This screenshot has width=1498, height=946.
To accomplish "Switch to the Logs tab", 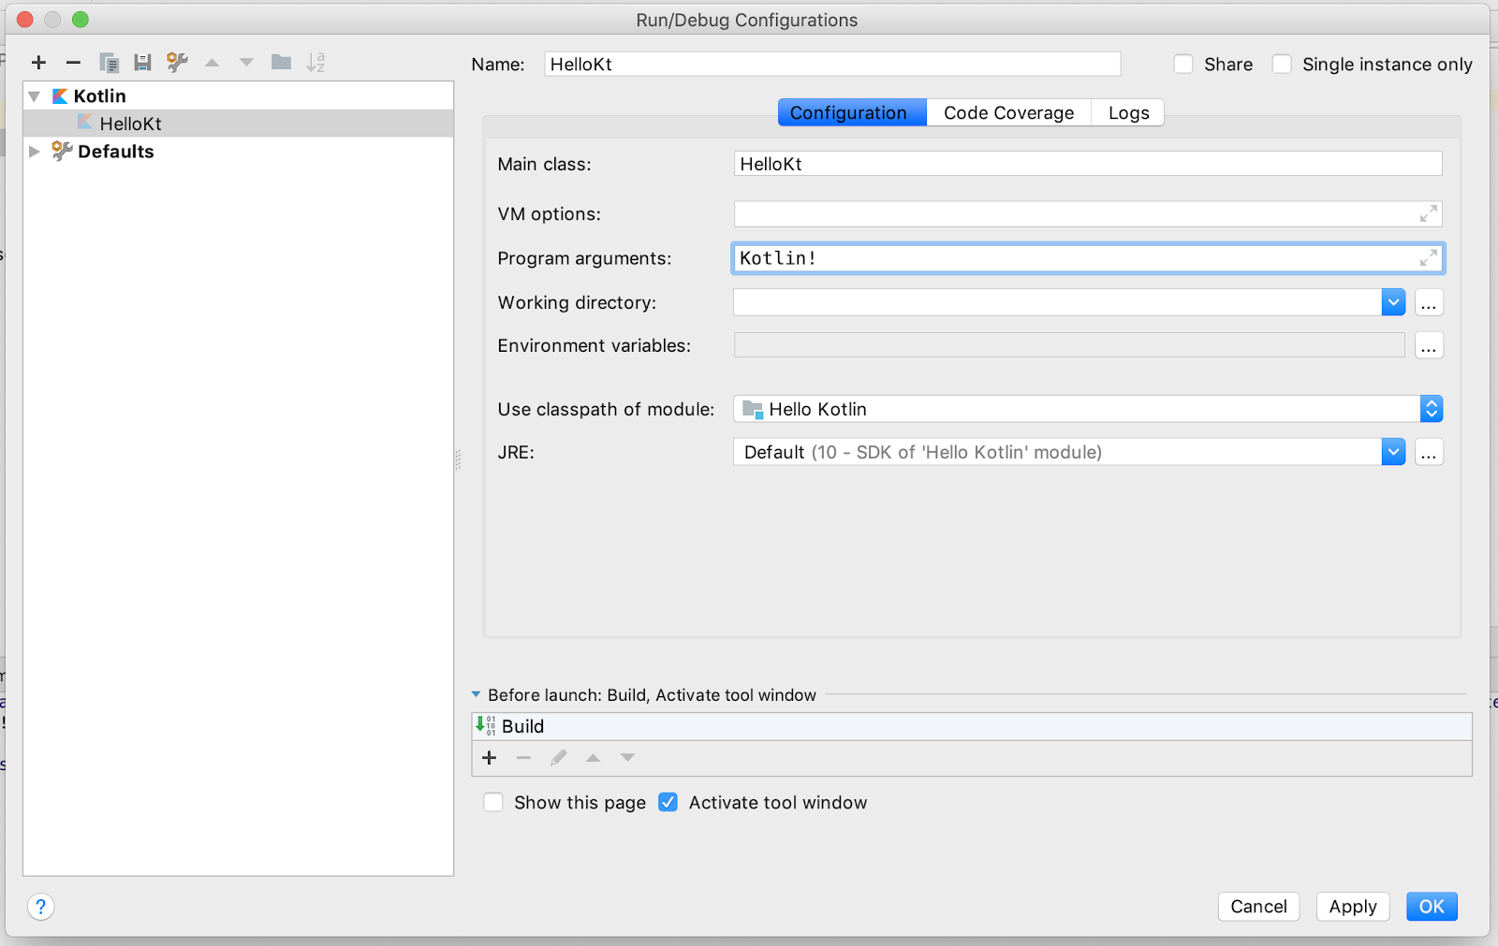I will pyautogui.click(x=1128, y=113).
